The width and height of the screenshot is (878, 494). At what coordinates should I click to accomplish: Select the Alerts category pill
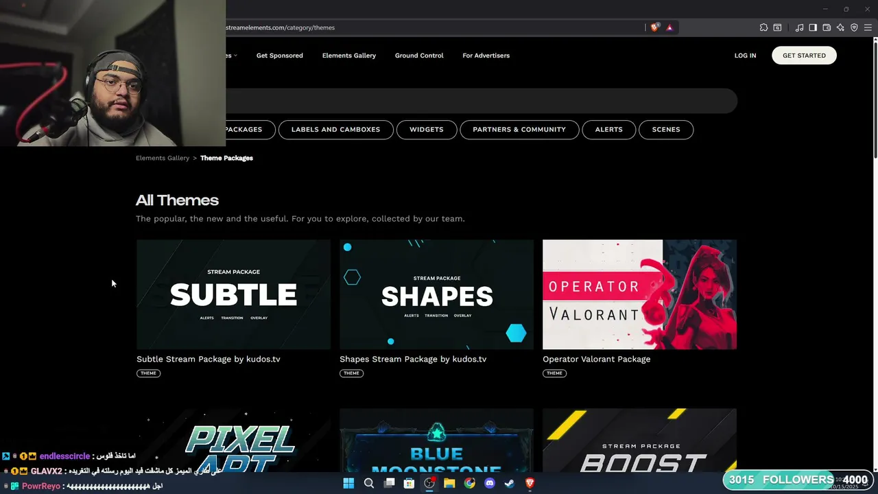(609, 130)
